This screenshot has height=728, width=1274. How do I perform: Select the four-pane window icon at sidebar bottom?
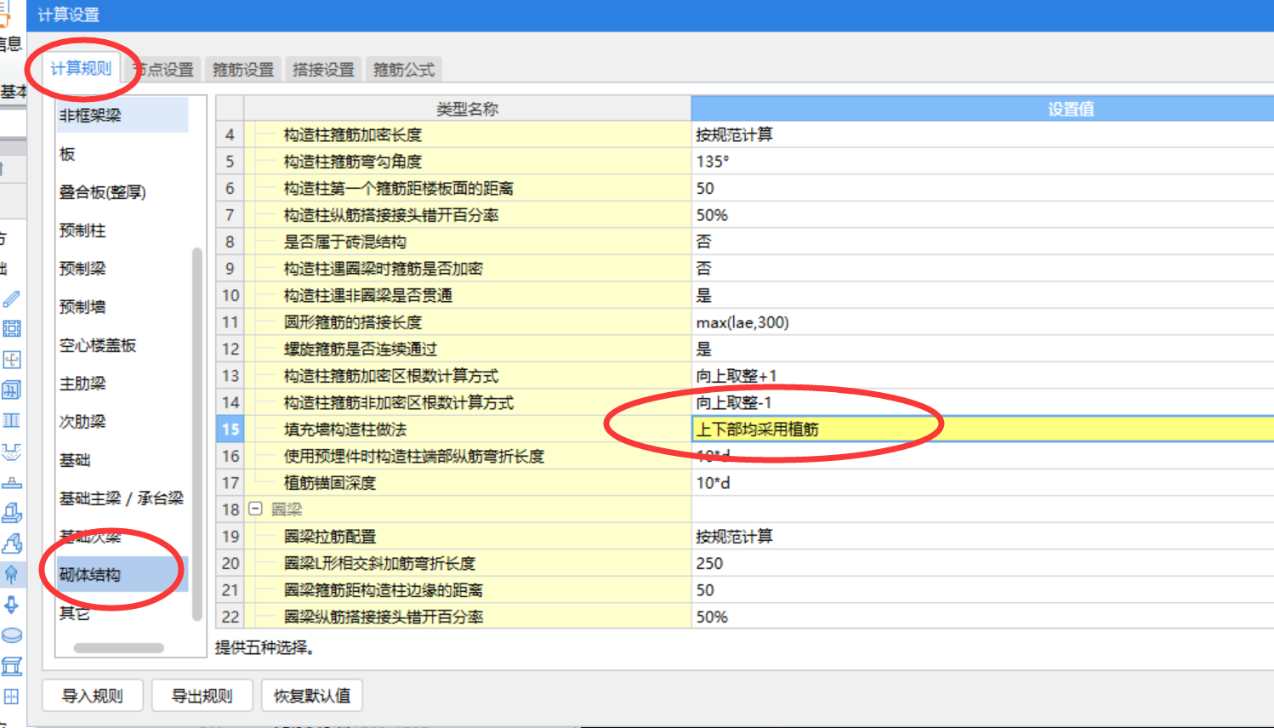pyautogui.click(x=11, y=697)
